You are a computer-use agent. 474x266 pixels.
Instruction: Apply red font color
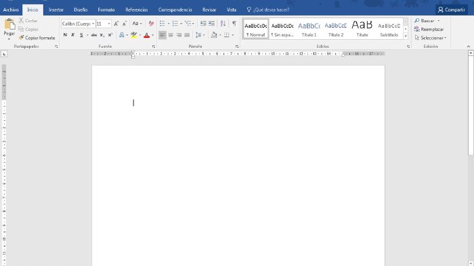click(x=147, y=35)
